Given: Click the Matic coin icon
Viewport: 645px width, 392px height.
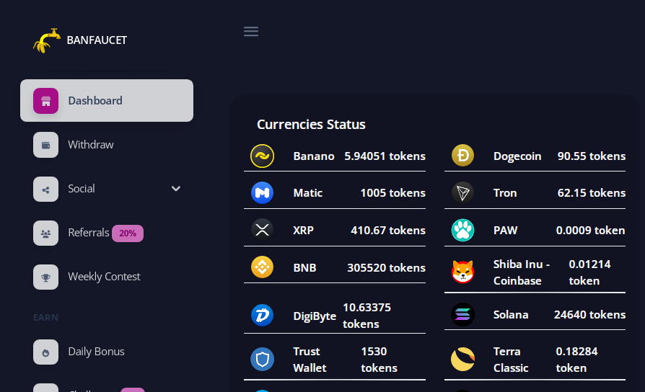Looking at the screenshot, I should coord(263,192).
